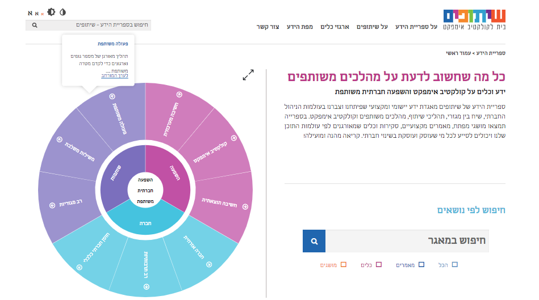Click the magnifier icon in top search bar
Image resolution: width=539 pixels, height=300 pixels.
coord(35,25)
